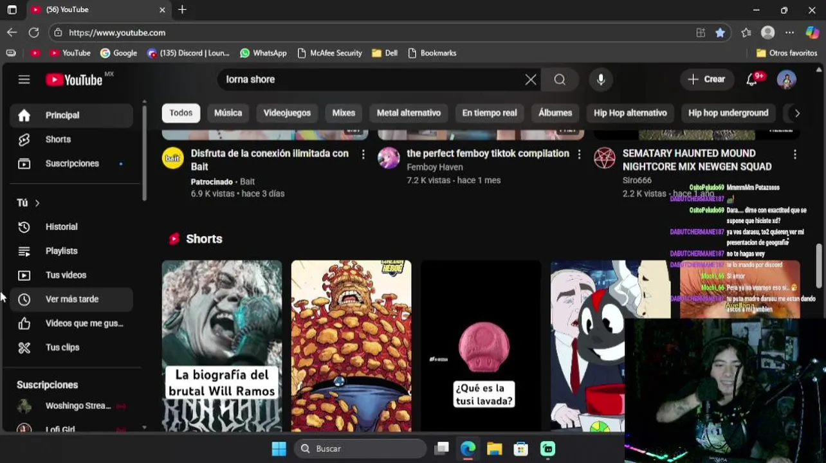
Task: Open Microsoft Edge from taskbar
Action: (468, 448)
